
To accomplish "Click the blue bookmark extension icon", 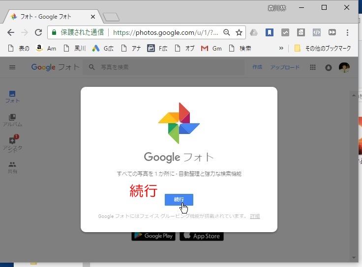I will point(270,32).
